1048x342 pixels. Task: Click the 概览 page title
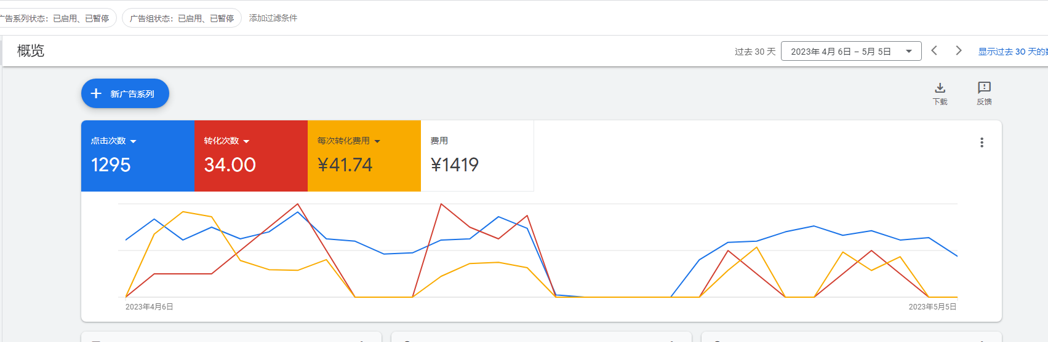click(31, 51)
